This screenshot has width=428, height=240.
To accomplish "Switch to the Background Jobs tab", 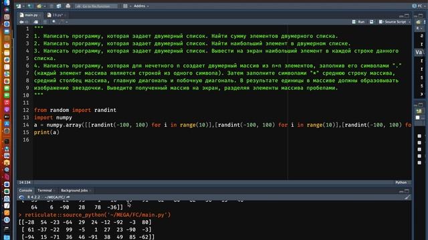I will (x=74, y=191).
